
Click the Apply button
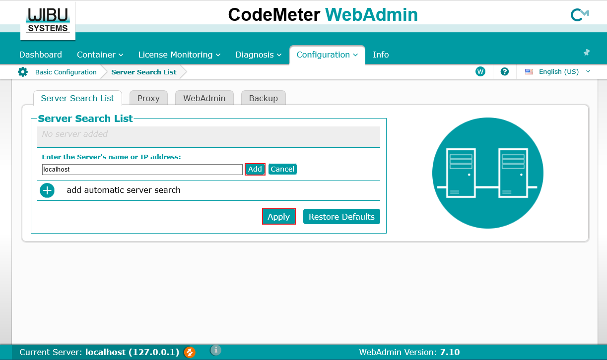pyautogui.click(x=279, y=217)
